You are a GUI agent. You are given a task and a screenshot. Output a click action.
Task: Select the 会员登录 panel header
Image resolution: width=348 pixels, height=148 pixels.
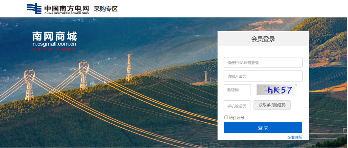263,39
